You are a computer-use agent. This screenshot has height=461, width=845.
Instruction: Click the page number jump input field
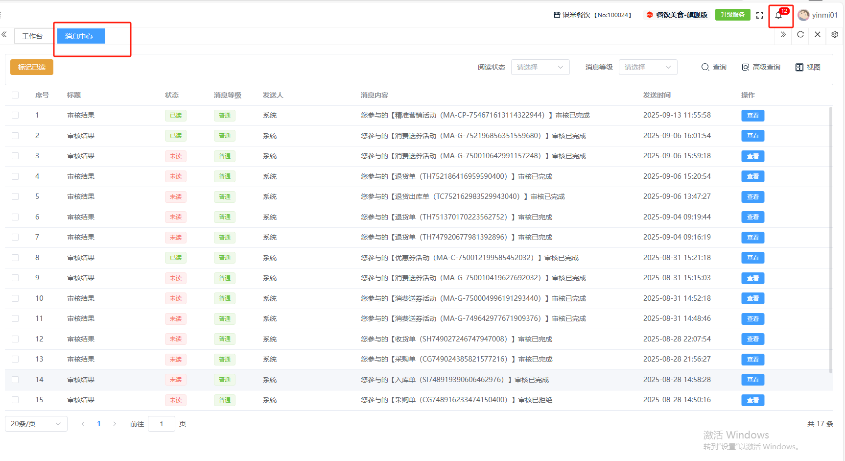[161, 424]
